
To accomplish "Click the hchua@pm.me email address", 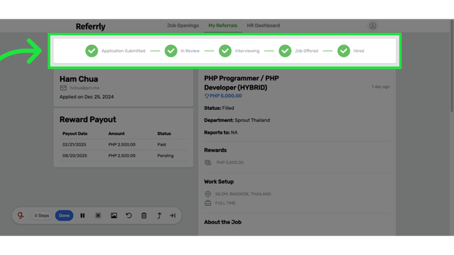I will 85,87.
